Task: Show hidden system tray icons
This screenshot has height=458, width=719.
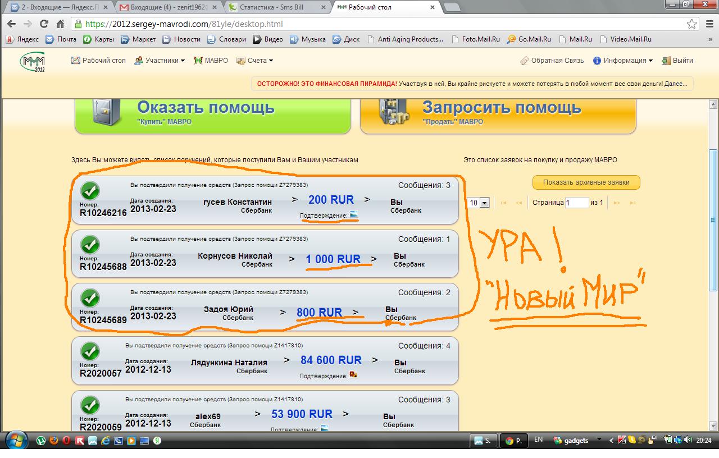Action: click(612, 441)
